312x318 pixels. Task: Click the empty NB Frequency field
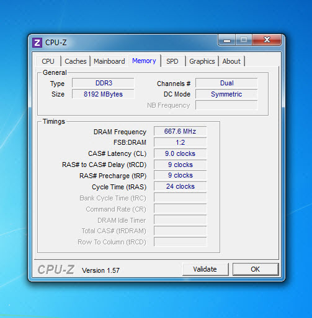226,105
